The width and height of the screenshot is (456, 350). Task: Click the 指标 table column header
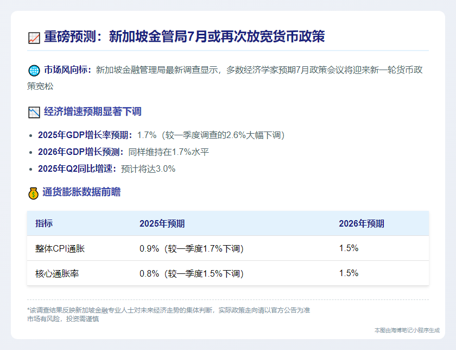[44, 223]
